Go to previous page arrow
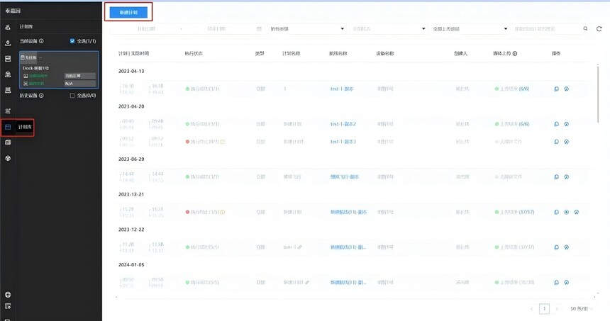This screenshot has height=321, width=610. 532,309
